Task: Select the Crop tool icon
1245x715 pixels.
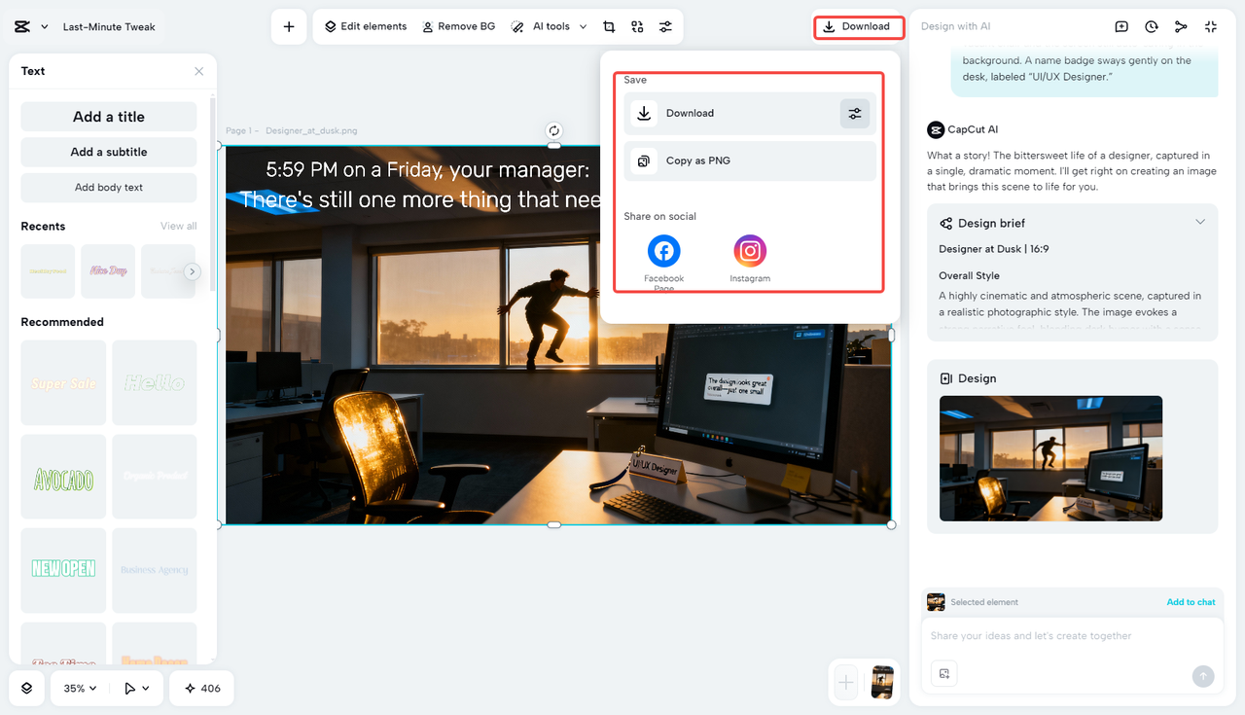Action: click(x=609, y=26)
